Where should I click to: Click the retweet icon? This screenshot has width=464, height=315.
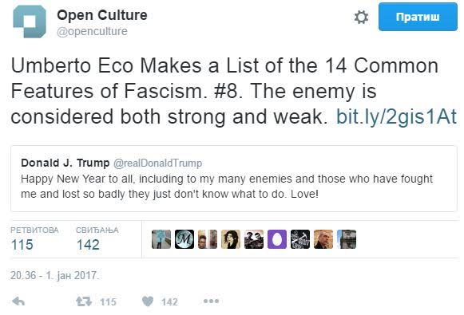pos(84,301)
